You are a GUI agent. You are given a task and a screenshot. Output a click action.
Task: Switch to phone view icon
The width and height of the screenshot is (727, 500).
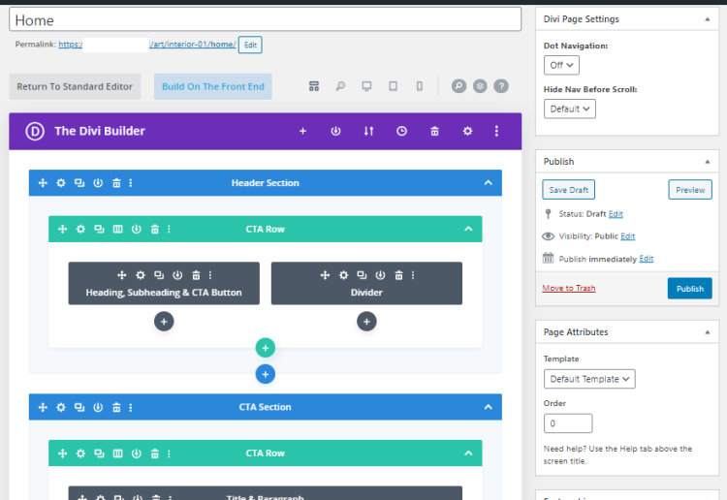pyautogui.click(x=419, y=86)
